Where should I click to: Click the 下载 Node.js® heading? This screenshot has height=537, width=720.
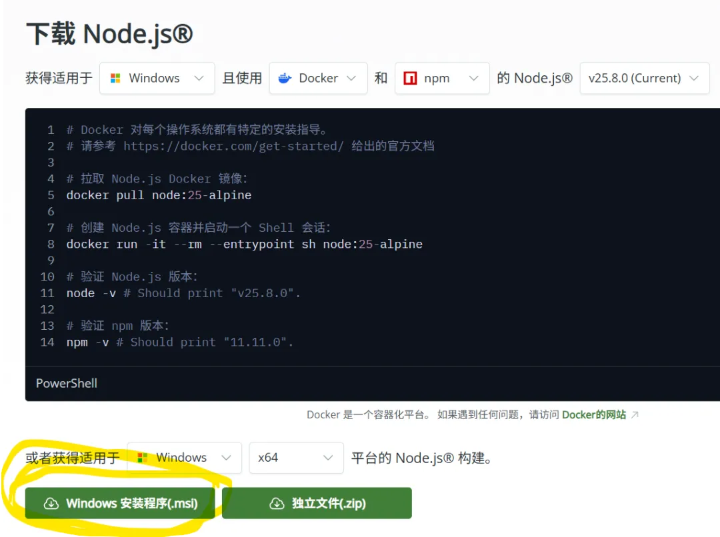coord(109,34)
